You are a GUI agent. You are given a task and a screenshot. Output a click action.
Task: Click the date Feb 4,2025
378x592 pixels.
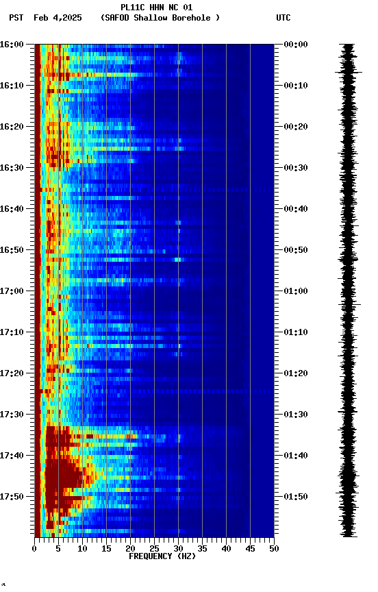58,18
